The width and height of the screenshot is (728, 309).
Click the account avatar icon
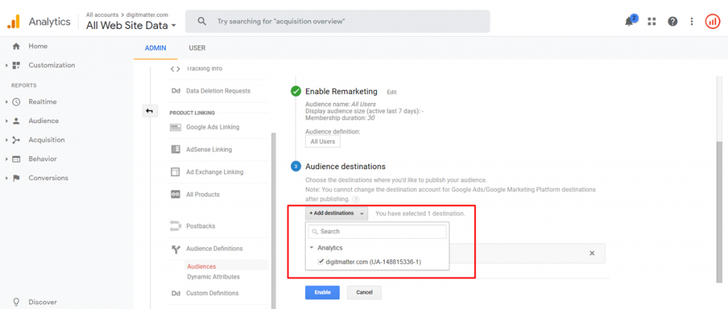pos(712,21)
